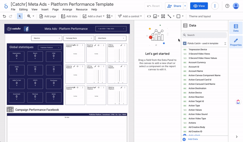Click the URL embed code icon
Viewport: 243px width, 142px height.
click(149, 16)
